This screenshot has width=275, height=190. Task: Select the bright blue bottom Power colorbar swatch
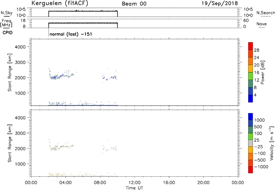[x=251, y=98]
